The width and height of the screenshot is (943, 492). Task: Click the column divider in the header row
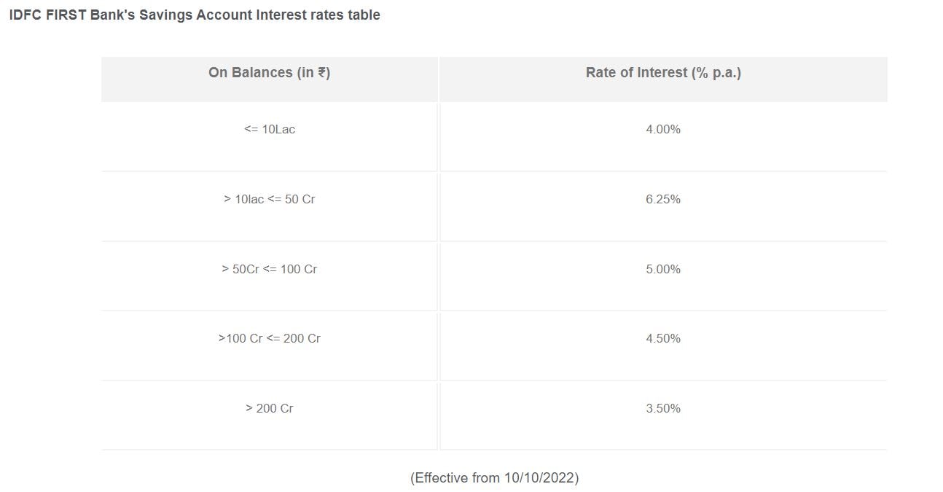(x=439, y=79)
